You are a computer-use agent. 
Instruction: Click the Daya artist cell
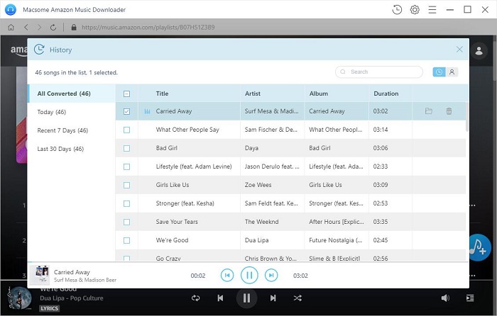(251, 148)
